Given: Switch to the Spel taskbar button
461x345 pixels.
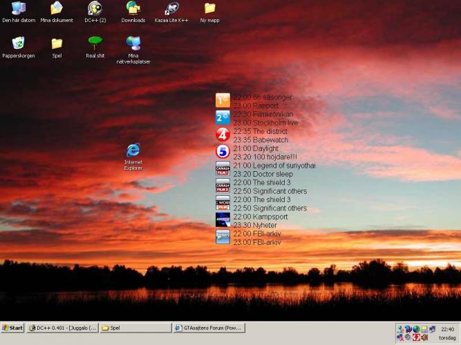Looking at the screenshot, I should (135, 328).
